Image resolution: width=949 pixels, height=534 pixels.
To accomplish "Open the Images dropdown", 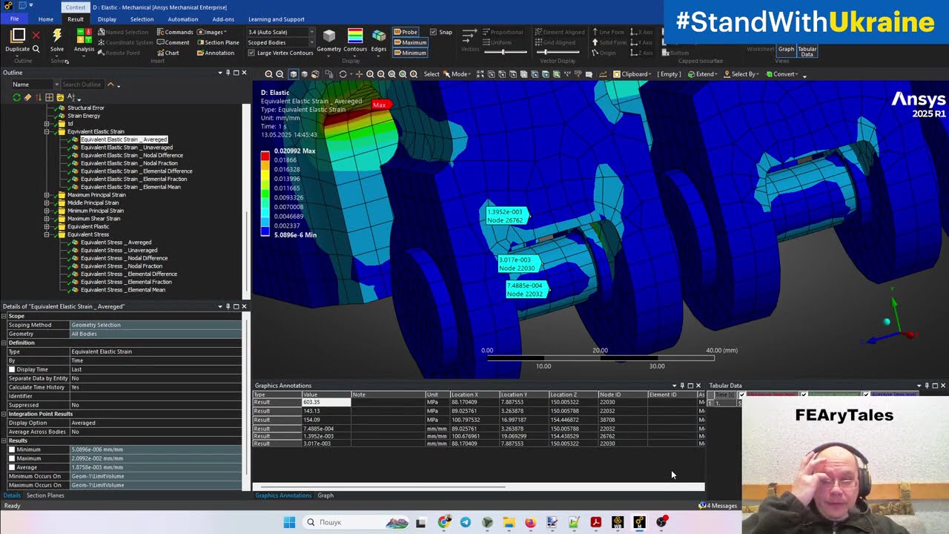I will tap(211, 32).
